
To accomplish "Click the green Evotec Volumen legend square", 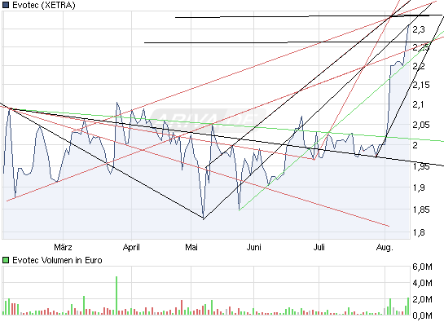I will point(6,260).
